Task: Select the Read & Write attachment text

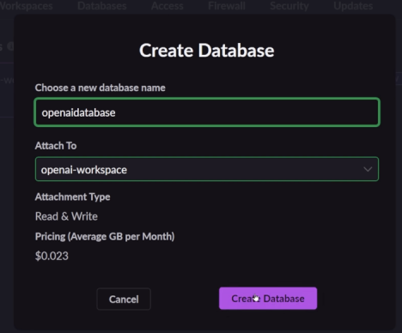Action: pyautogui.click(x=66, y=216)
